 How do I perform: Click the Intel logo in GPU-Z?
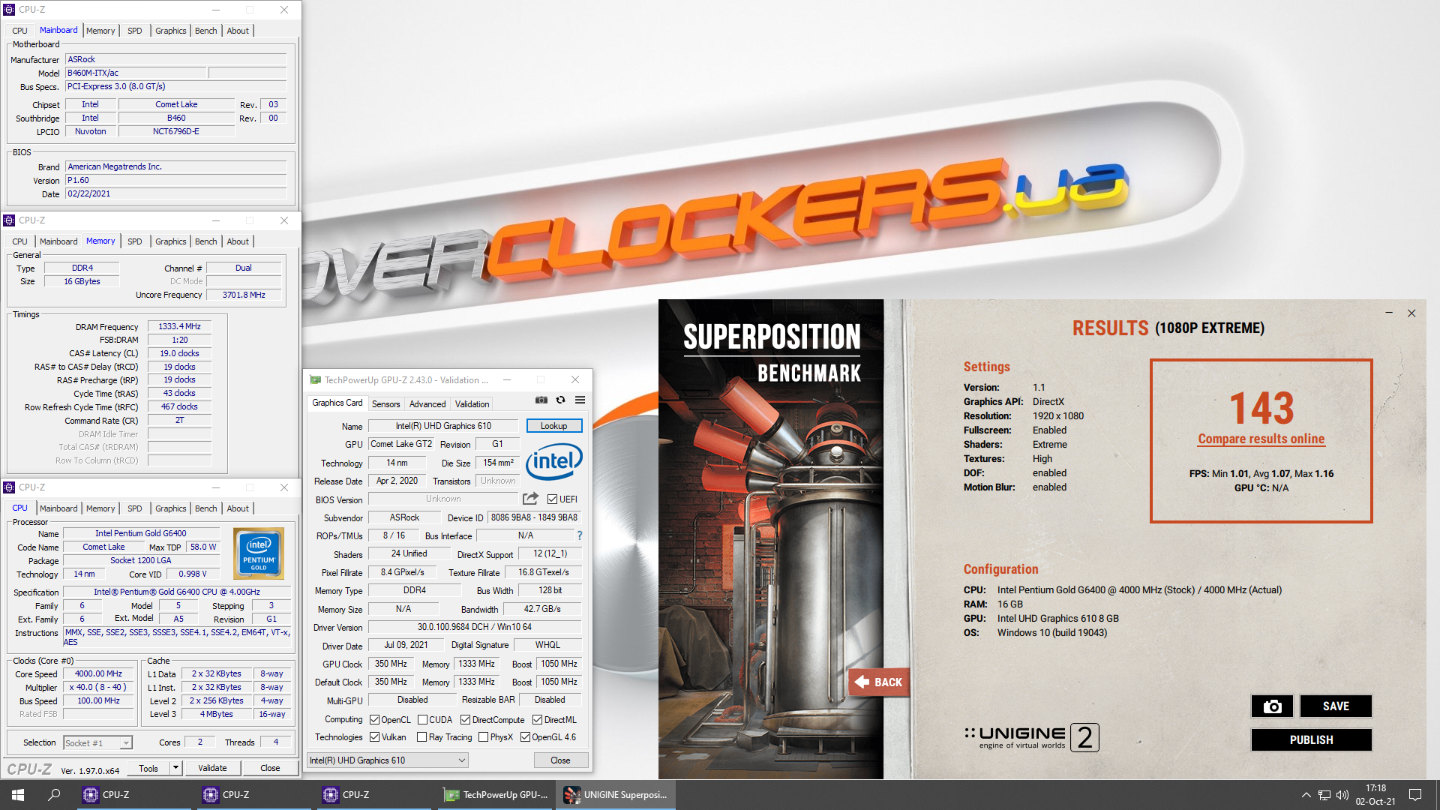pyautogui.click(x=554, y=461)
